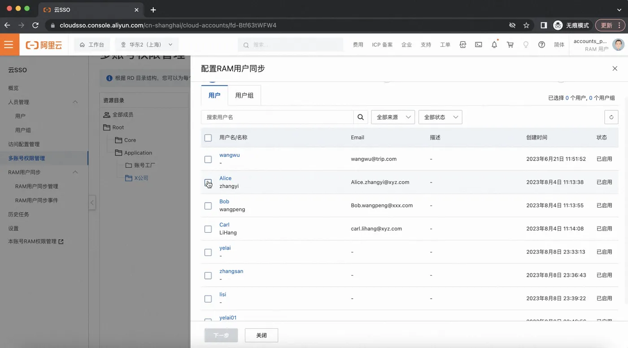Image resolution: width=628 pixels, height=348 pixels.
Task: Focus the 搜索用户名 input field
Action: point(277,117)
